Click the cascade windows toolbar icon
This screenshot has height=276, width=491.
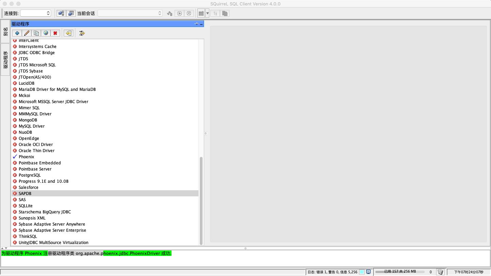(x=225, y=13)
